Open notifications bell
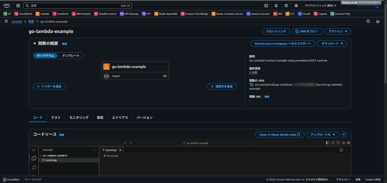This screenshot has height=183, width=387. coord(276,6)
